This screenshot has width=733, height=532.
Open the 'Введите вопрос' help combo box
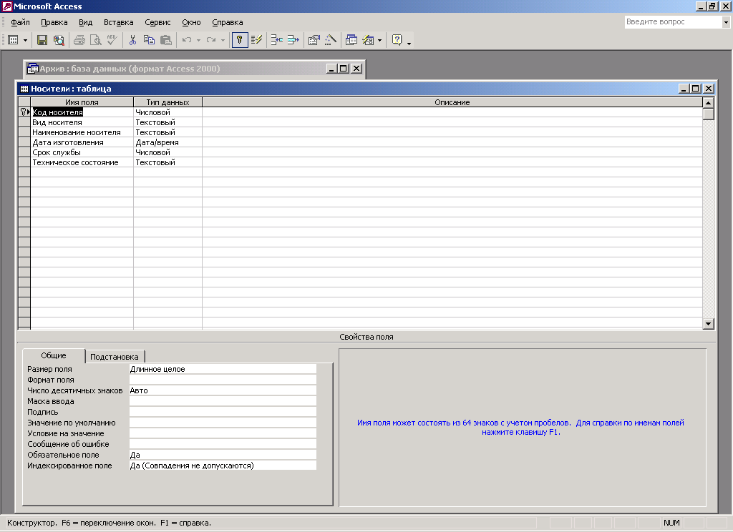click(x=724, y=22)
